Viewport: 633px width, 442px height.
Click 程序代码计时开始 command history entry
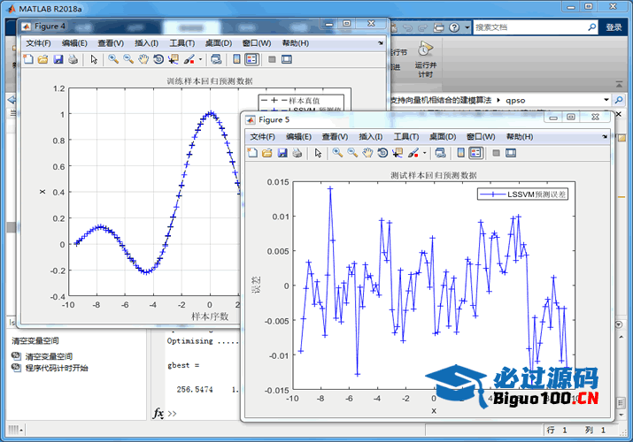57,368
